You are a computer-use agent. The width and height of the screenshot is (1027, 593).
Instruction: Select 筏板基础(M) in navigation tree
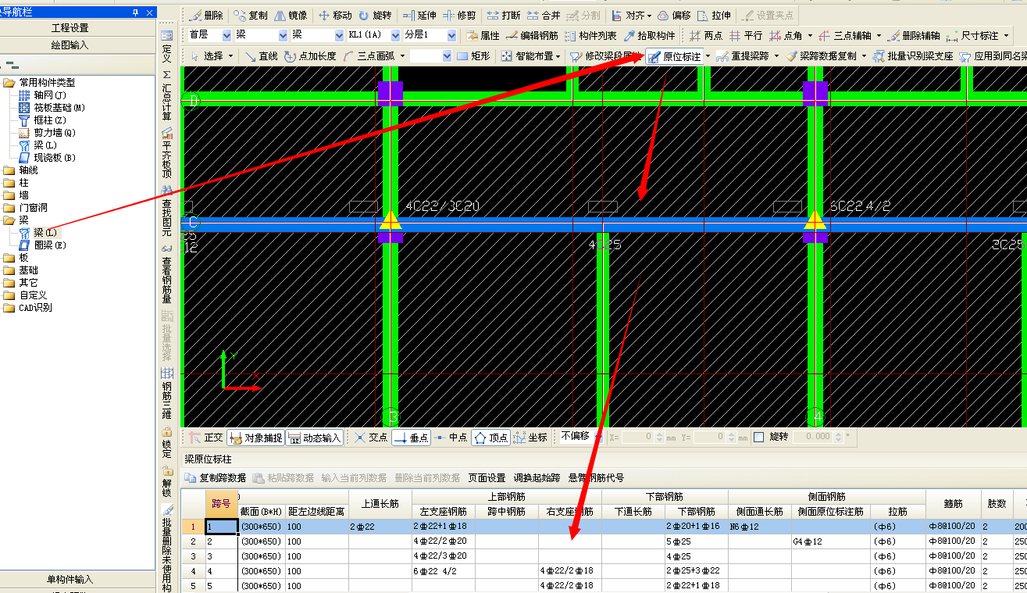click(52, 108)
